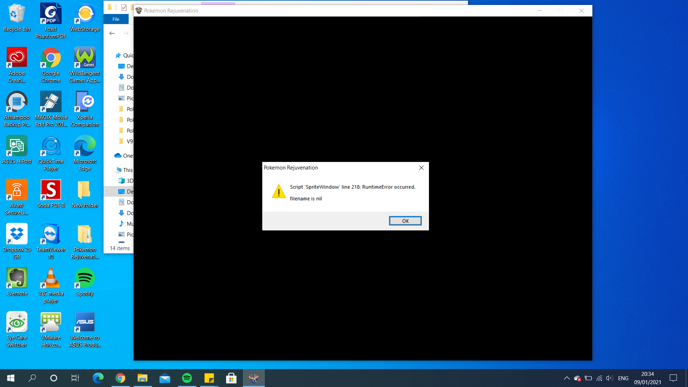688x387 pixels.
Task: Open Microsoft Store from taskbar
Action: pyautogui.click(x=231, y=378)
